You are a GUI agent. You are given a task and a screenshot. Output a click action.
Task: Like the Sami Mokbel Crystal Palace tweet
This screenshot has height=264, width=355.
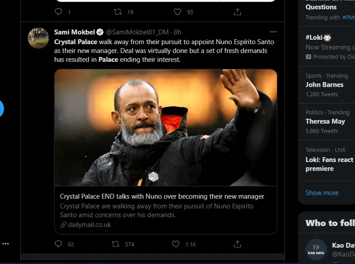click(x=176, y=244)
